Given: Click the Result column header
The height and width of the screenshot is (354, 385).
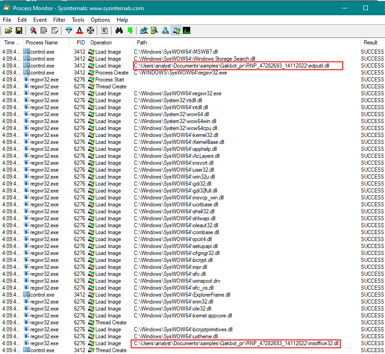Looking at the screenshot, I should click(x=373, y=43).
